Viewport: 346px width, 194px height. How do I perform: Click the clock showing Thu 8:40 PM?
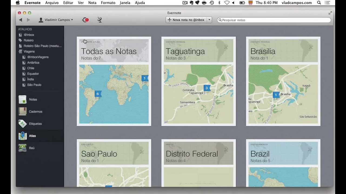coord(267,3)
